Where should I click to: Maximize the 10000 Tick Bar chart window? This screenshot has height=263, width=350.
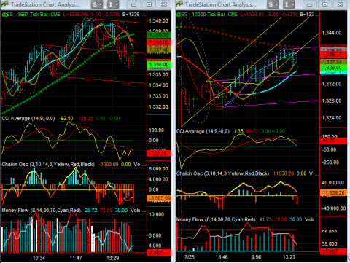coord(324,4)
